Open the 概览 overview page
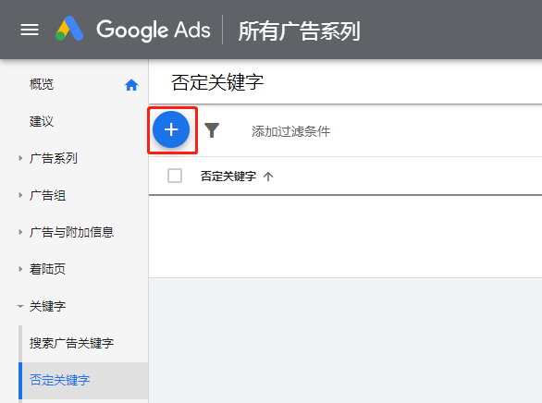The width and height of the screenshot is (542, 403). (42, 84)
